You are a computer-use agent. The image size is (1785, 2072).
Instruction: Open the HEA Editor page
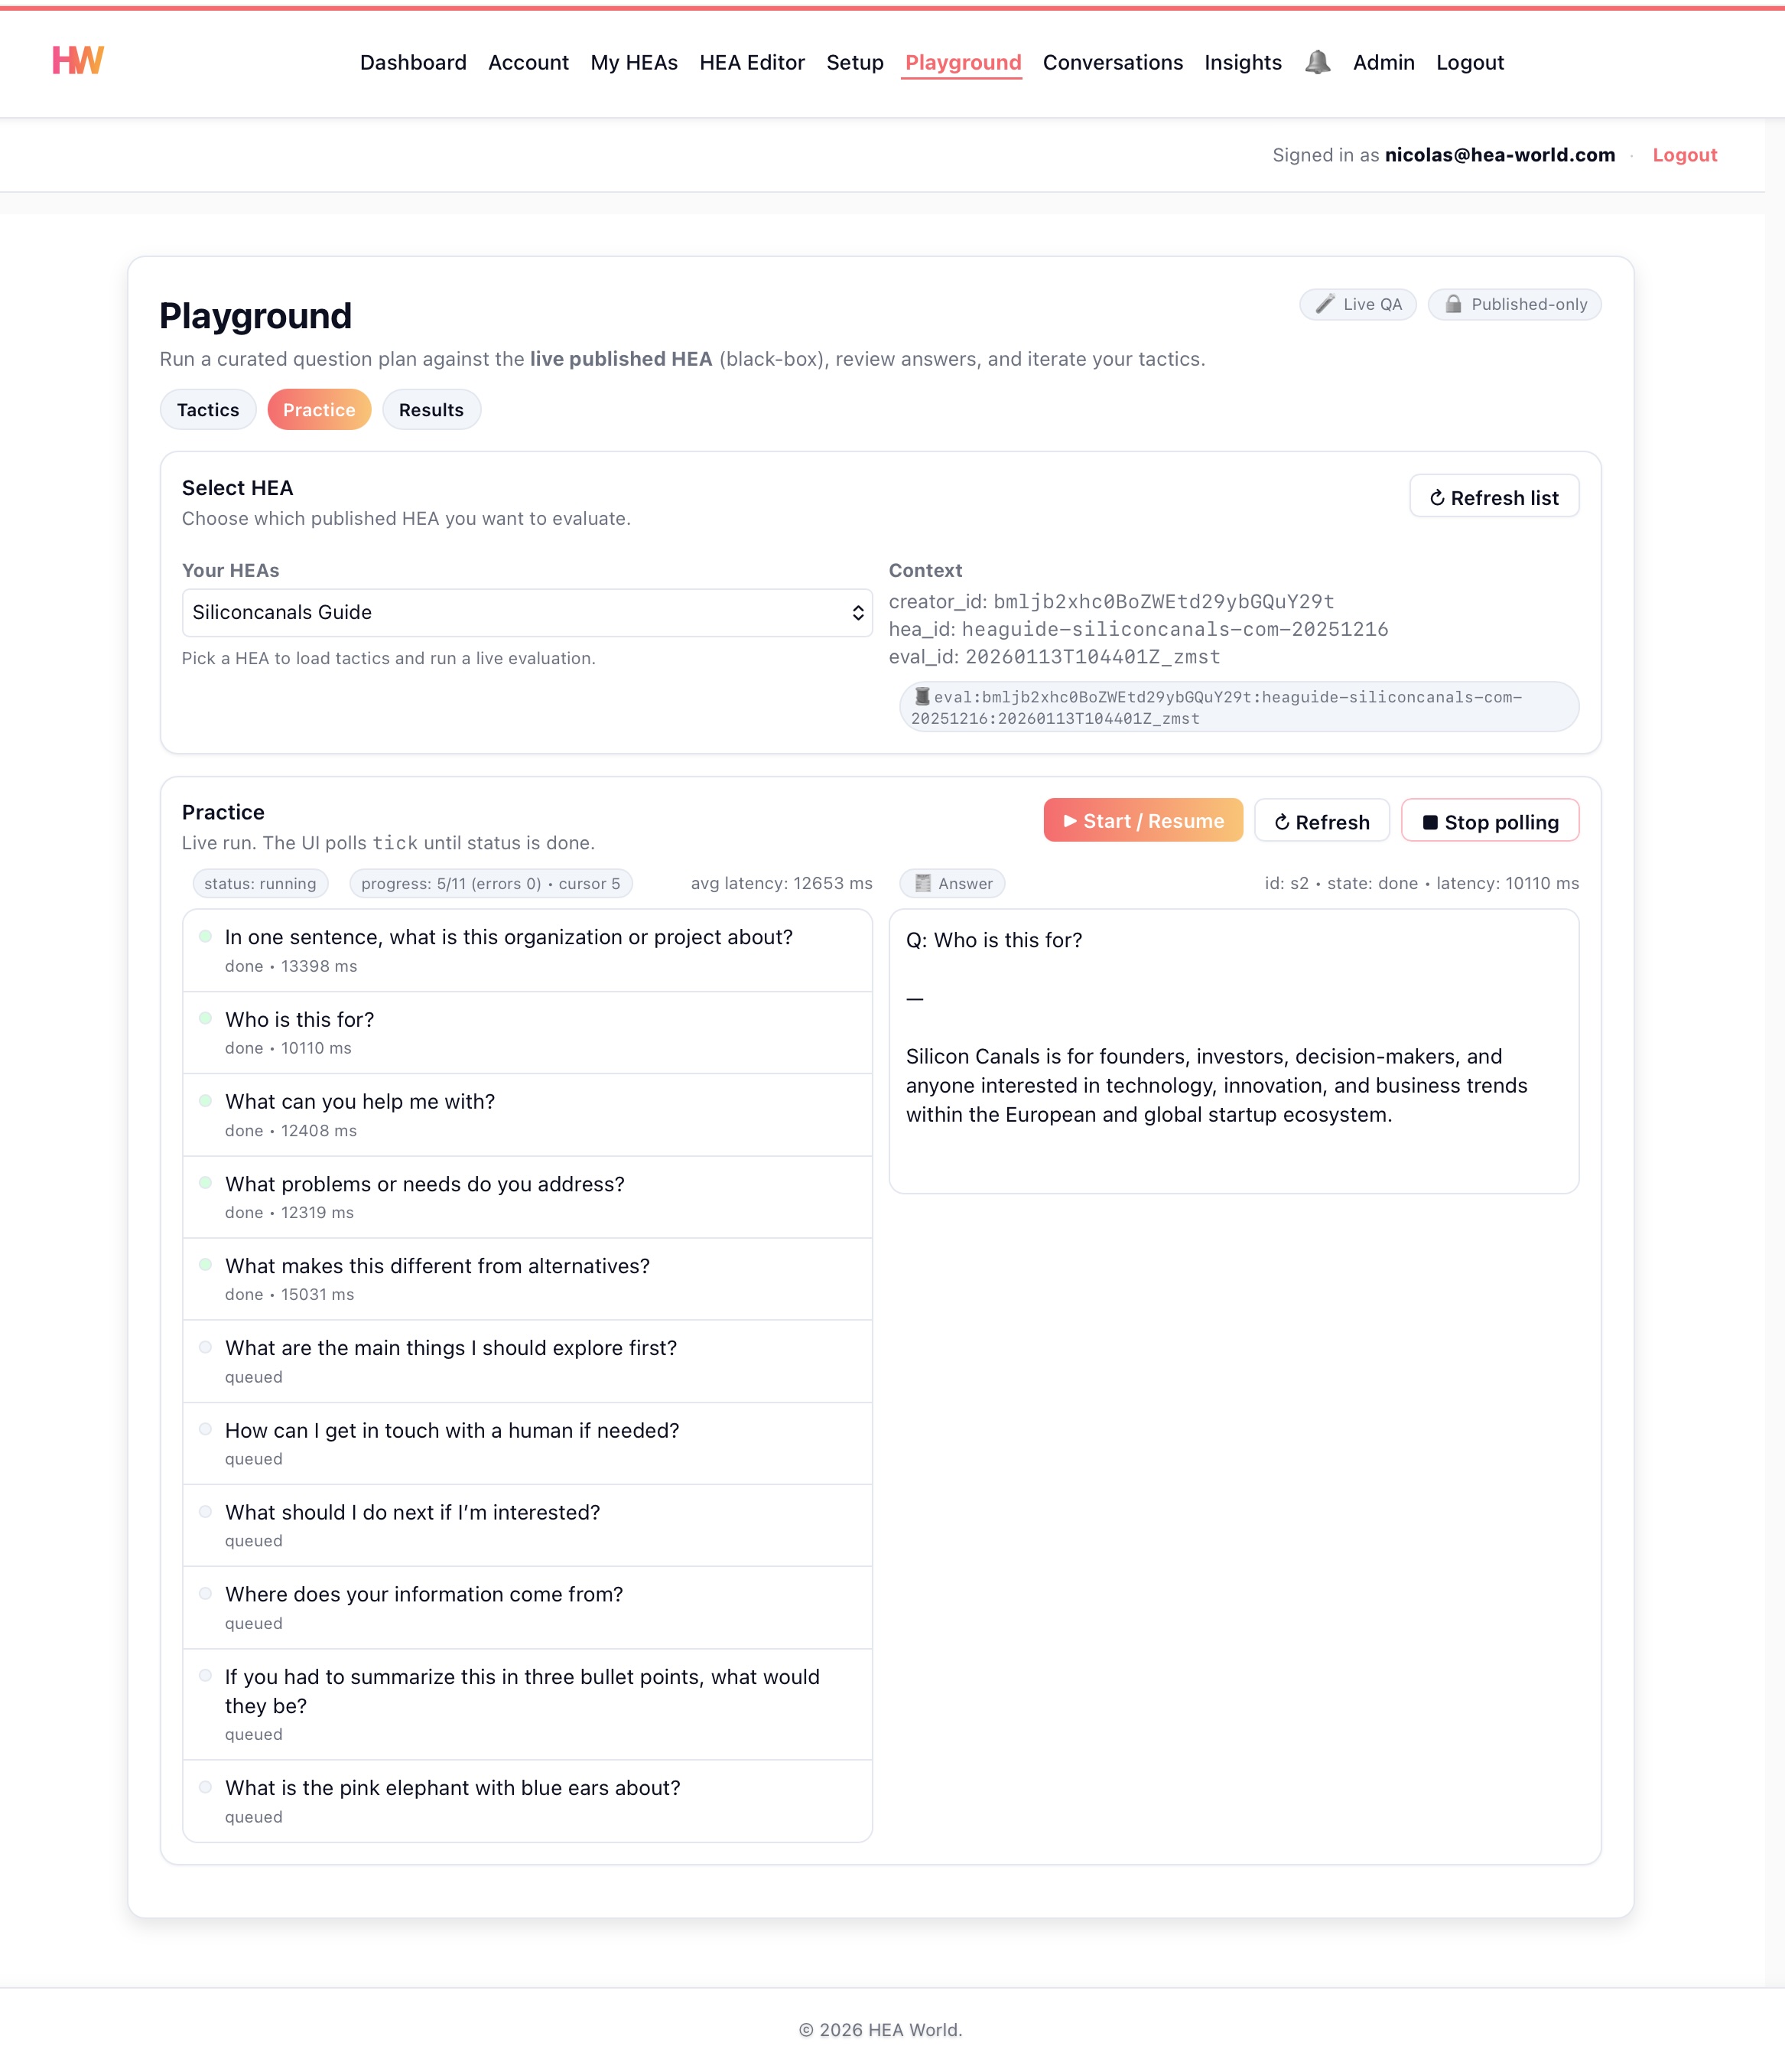(x=752, y=62)
